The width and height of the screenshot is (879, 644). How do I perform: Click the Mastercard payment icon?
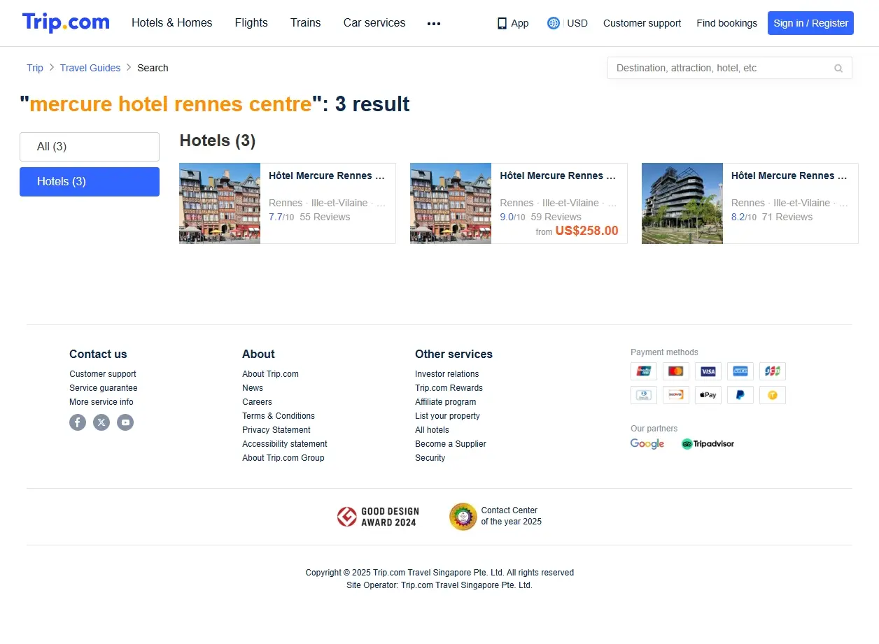[676, 371]
